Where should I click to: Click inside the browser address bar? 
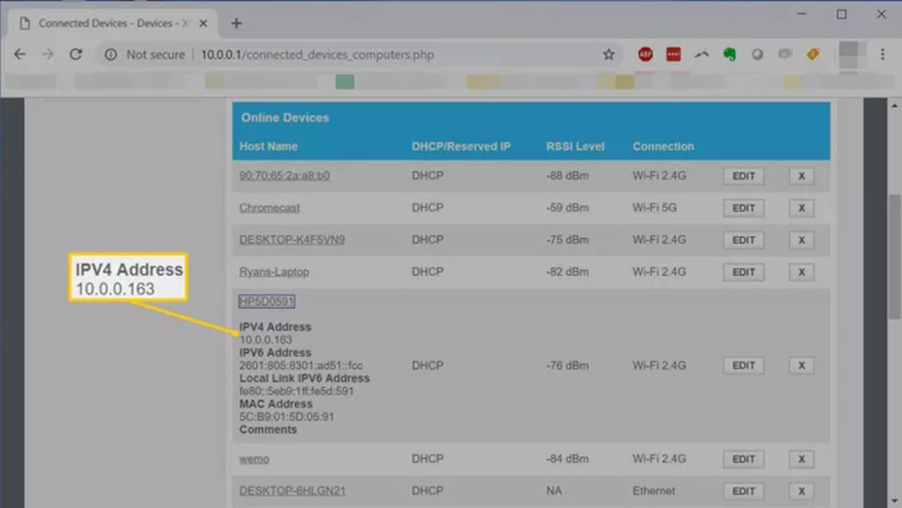(376, 54)
